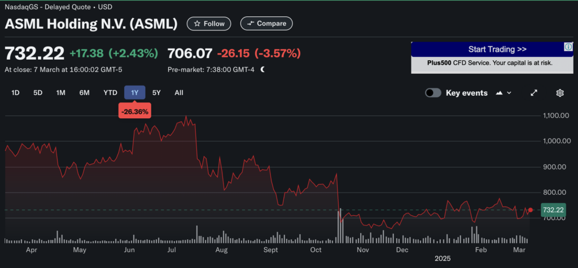Screen dimensions: 578x268
Task: Select the 1M time range
Action: (61, 93)
